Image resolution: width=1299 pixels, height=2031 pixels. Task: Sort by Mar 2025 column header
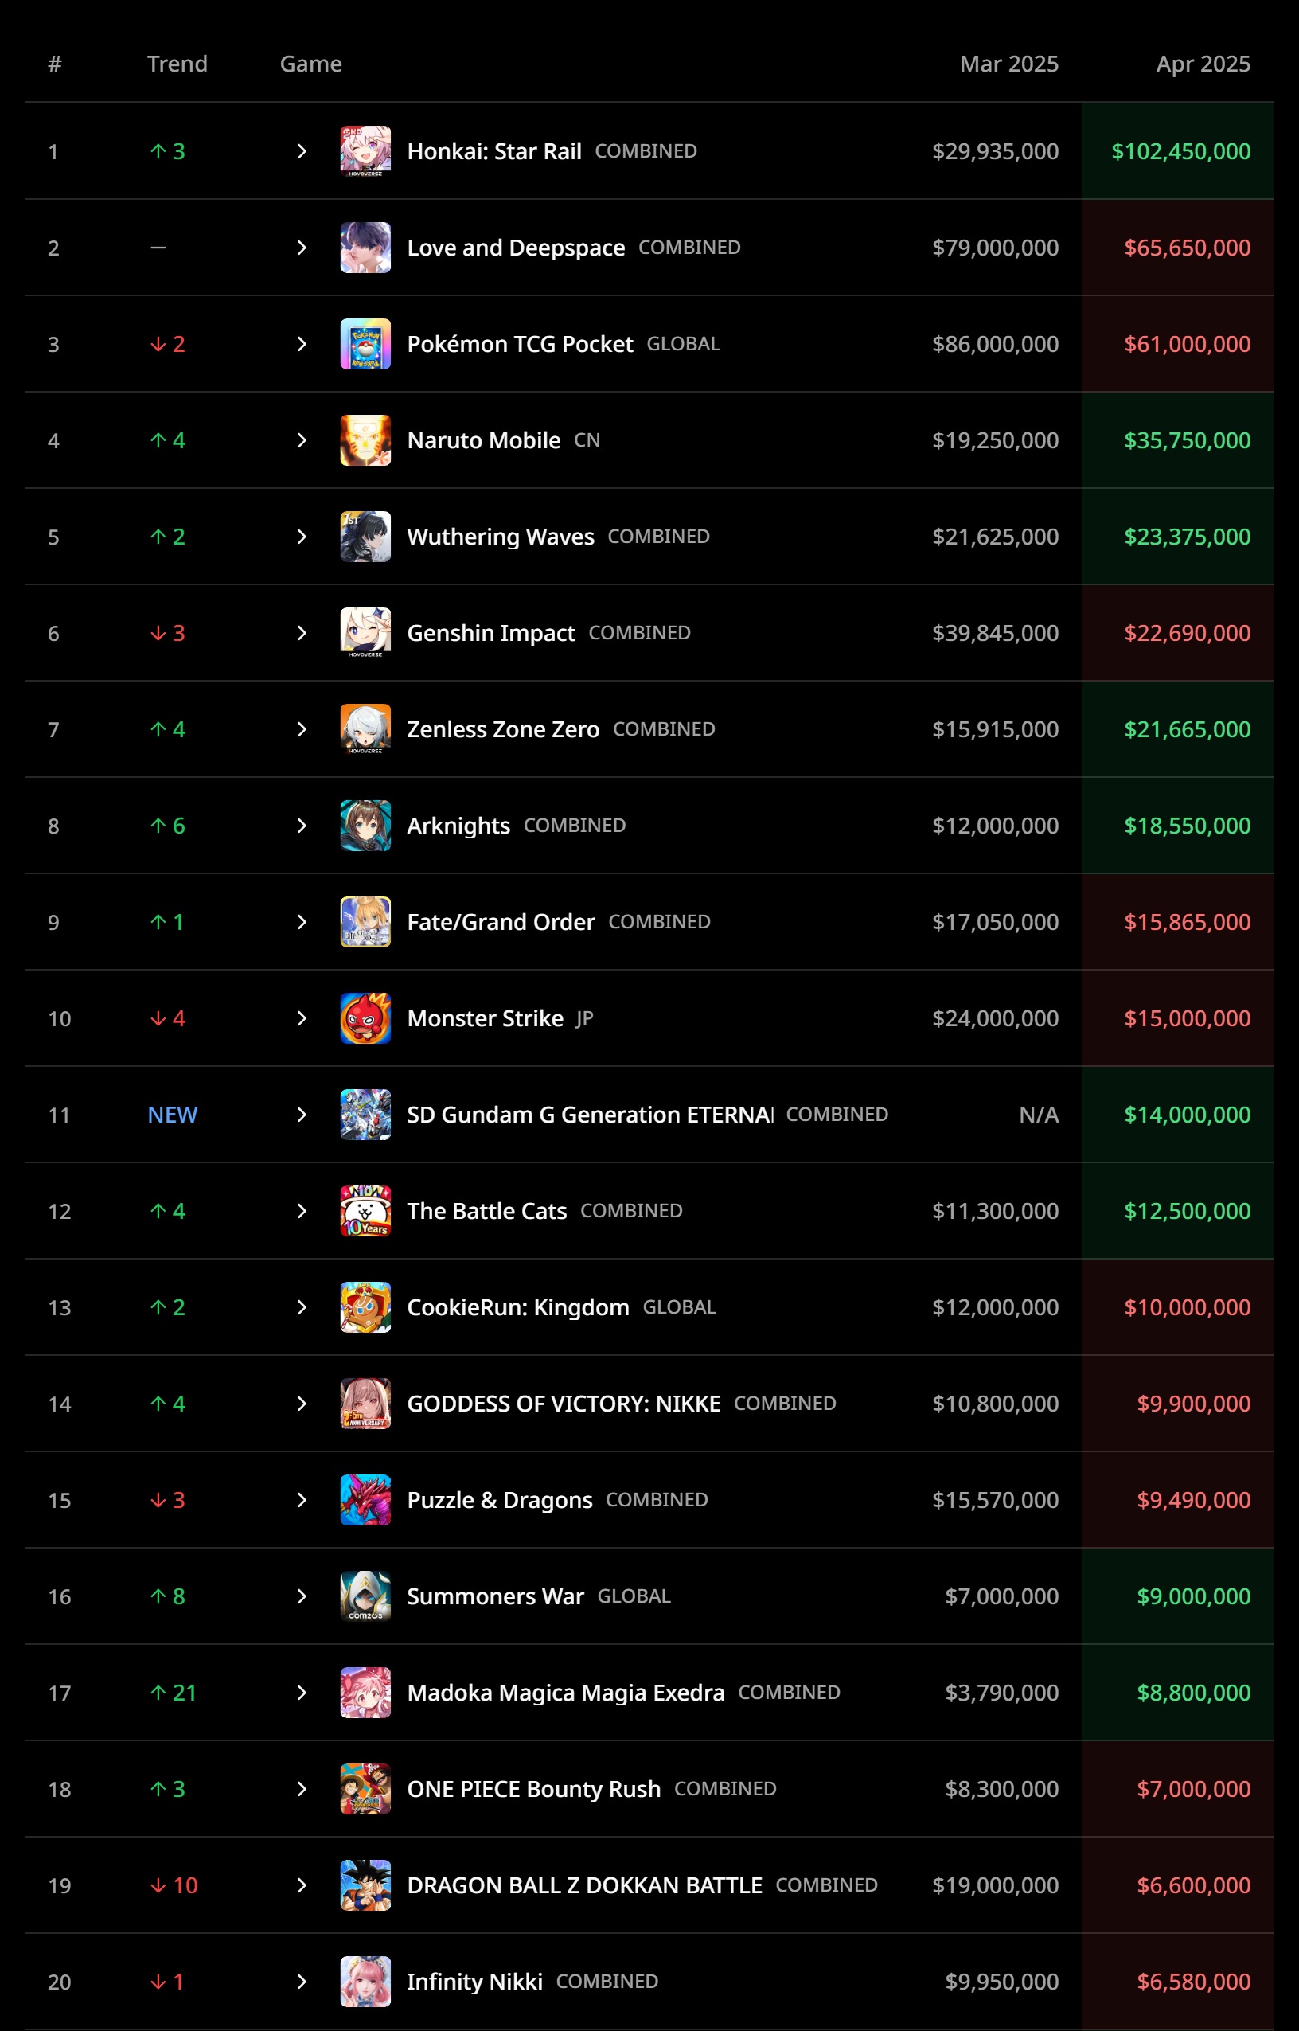click(1008, 64)
